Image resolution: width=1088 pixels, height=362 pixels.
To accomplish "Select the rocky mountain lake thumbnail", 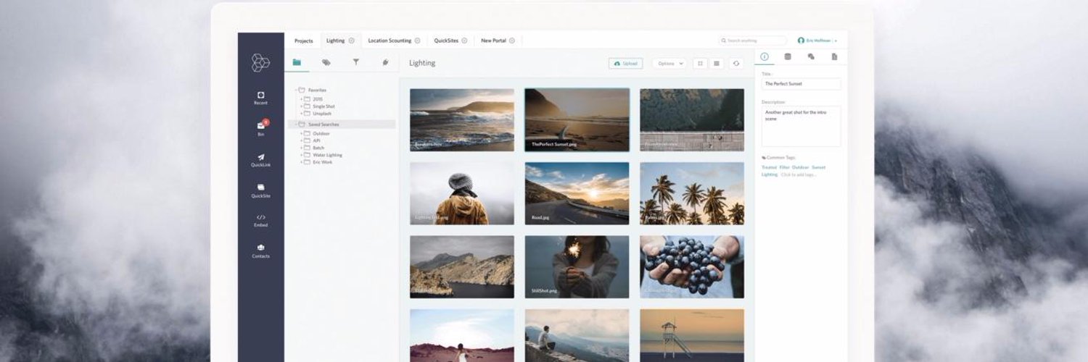I will point(462,266).
